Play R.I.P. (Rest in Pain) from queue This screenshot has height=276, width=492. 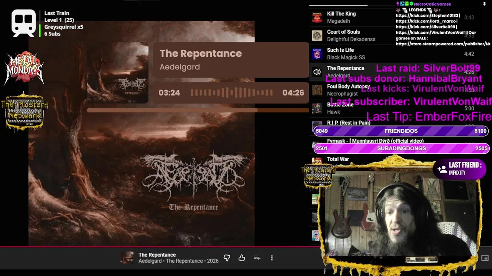point(349,123)
